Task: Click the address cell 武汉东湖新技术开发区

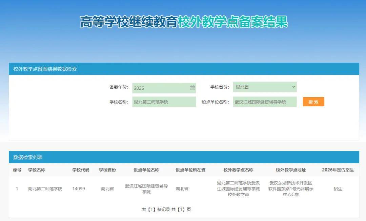Action: click(291, 189)
